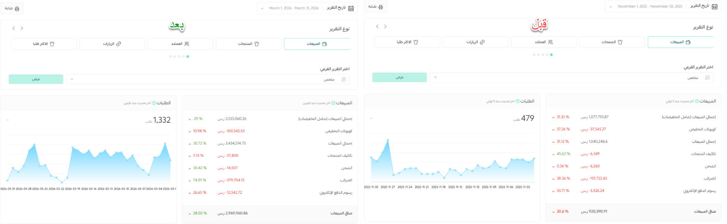The height and width of the screenshot is (224, 727).
Task: Open date range dropdown showing November 2025
Action: pos(647,6)
